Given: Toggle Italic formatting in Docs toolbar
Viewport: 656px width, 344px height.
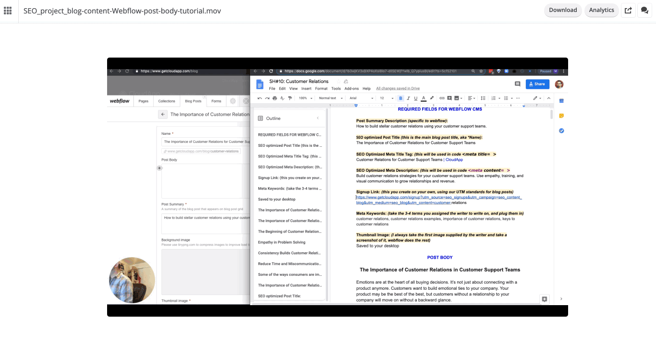Looking at the screenshot, I should (x=408, y=98).
